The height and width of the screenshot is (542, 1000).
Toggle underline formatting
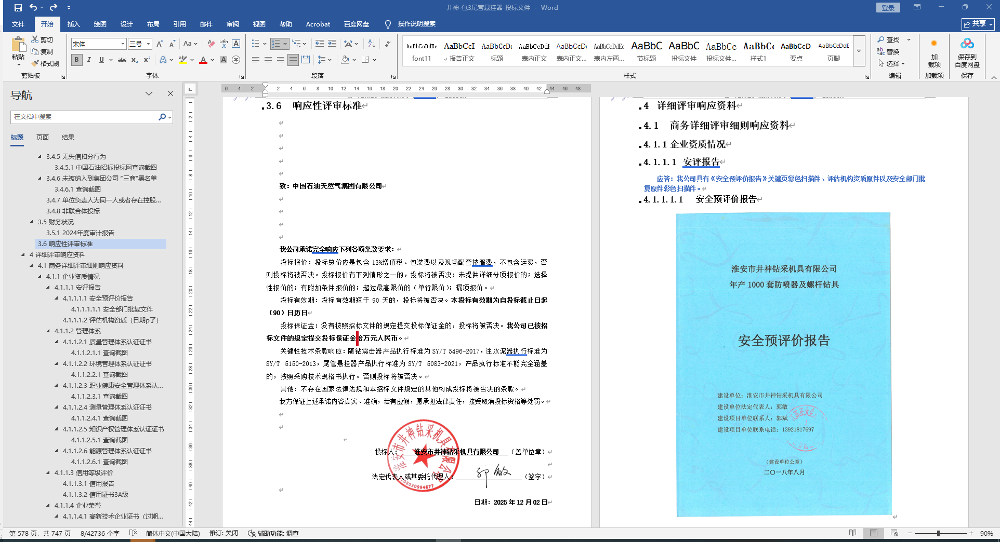pos(101,60)
